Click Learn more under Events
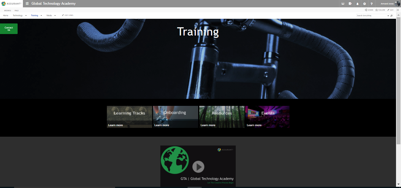401x188 pixels. (254, 125)
